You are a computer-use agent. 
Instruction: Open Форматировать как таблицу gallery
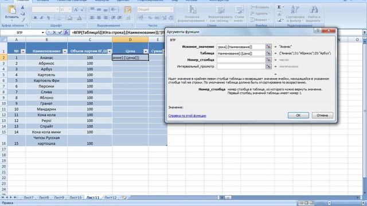coord(220,14)
